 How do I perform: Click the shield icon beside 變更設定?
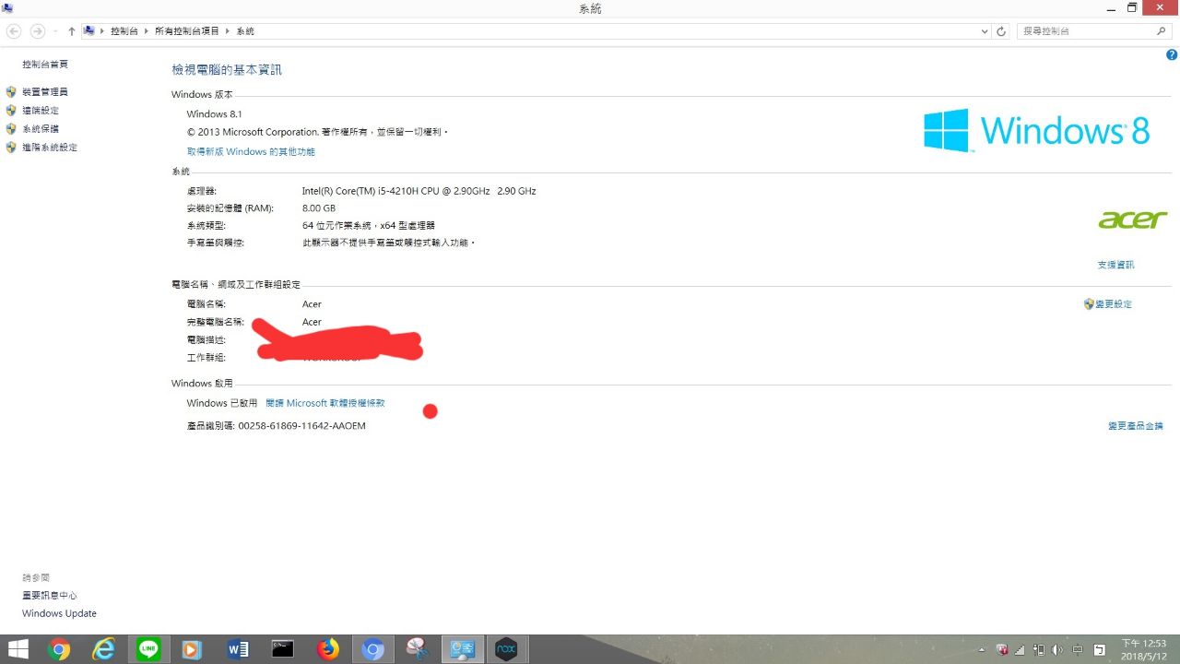pyautogui.click(x=1089, y=303)
